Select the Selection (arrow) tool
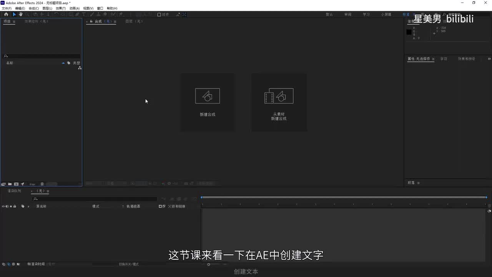Screen dimensions: 492x277 pos(14,14)
